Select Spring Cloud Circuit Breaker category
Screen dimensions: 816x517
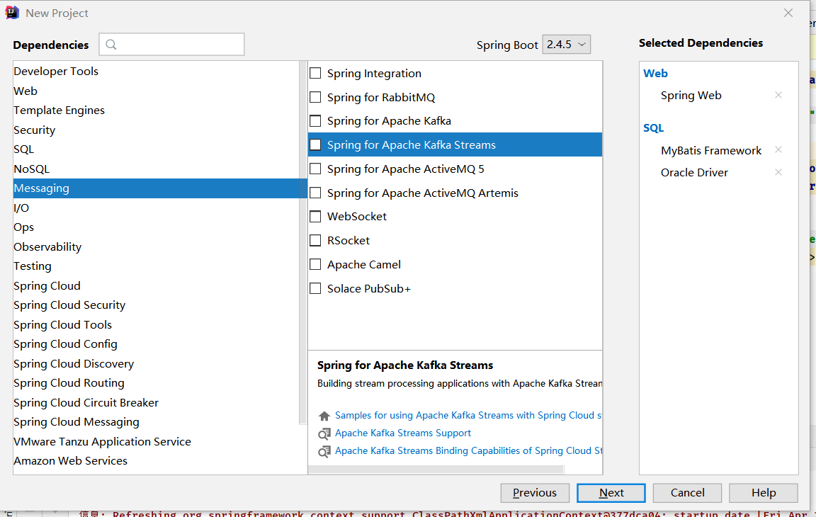pyautogui.click(x=156, y=403)
